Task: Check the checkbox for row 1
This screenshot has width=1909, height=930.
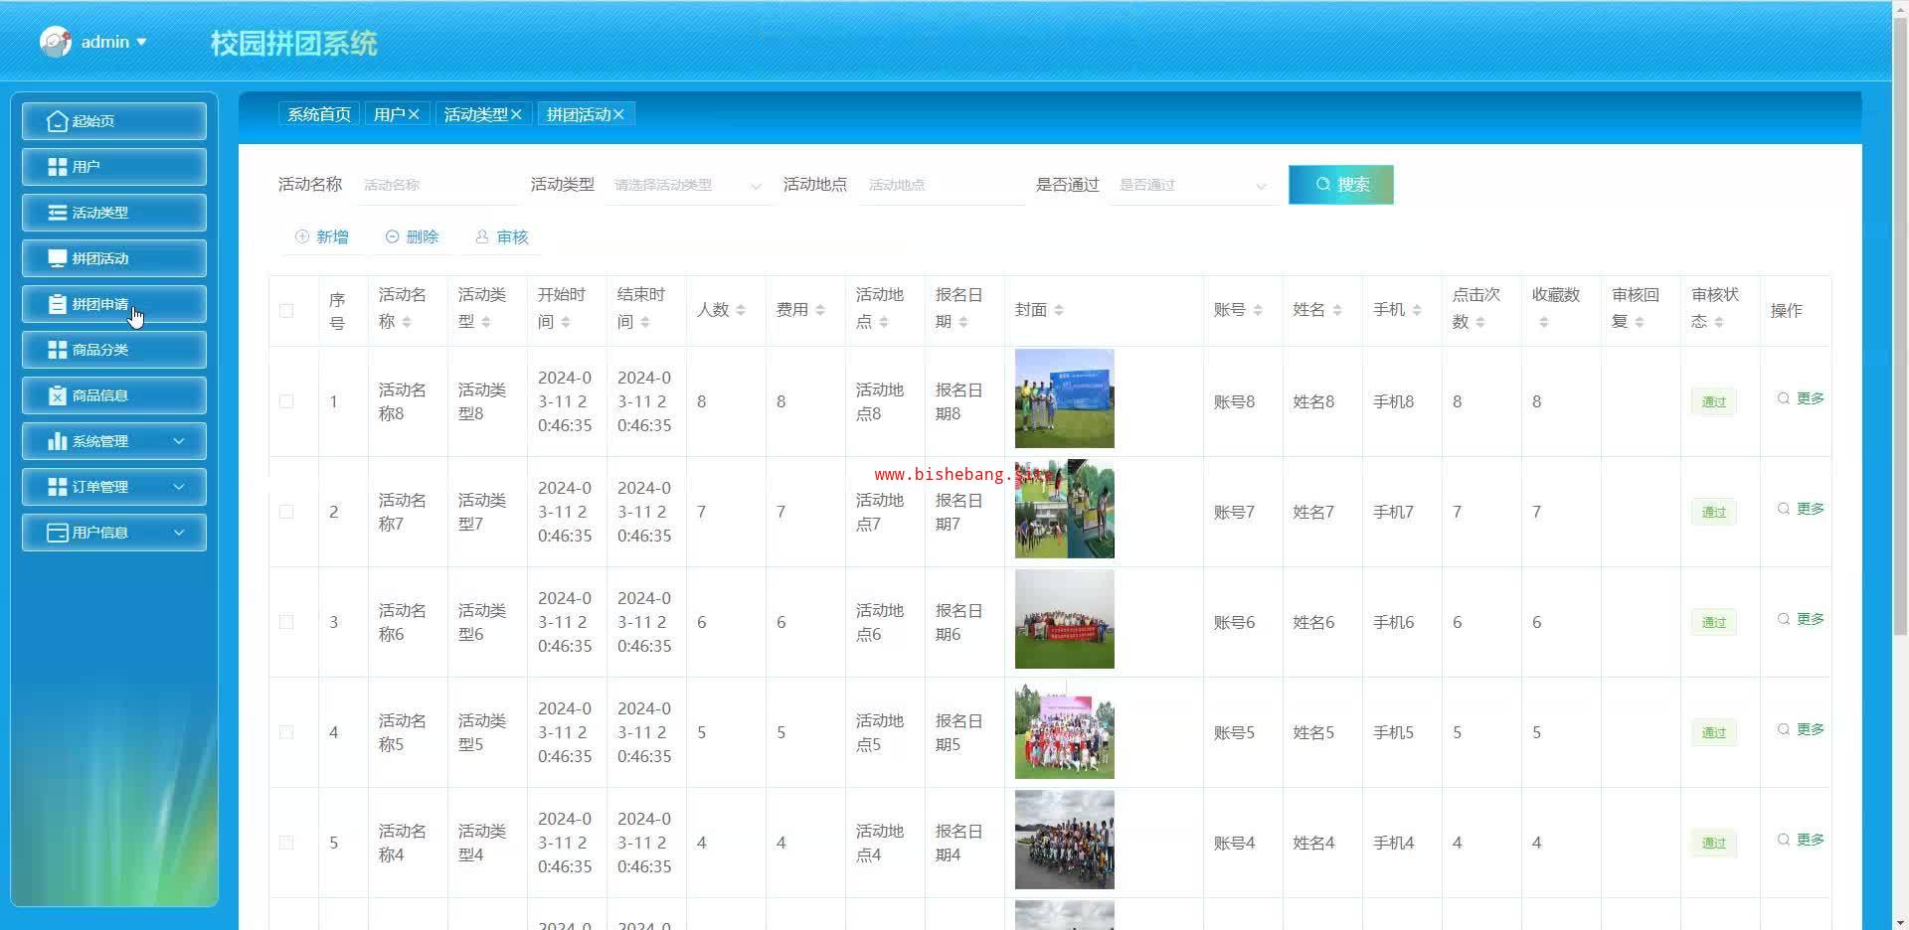Action: (286, 401)
